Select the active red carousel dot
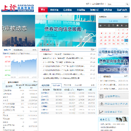The height and width of the screenshot is (131, 131). 48,44
